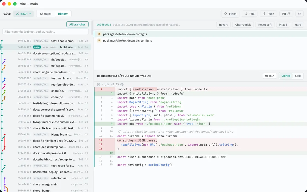Open the settings gear icon
Viewport: 307px width, 192px height.
299,14
